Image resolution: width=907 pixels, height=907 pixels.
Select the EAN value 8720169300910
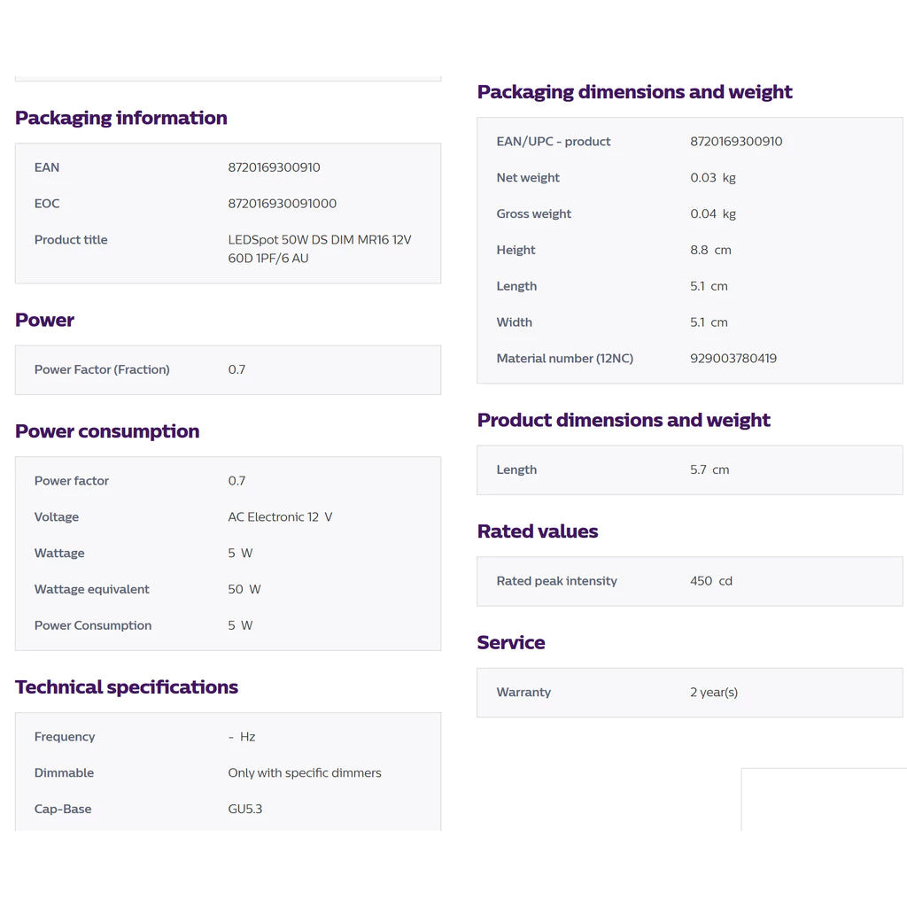coord(274,167)
